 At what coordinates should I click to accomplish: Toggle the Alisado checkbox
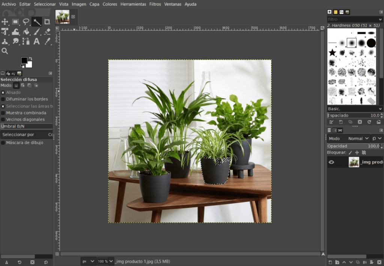click(x=3, y=93)
